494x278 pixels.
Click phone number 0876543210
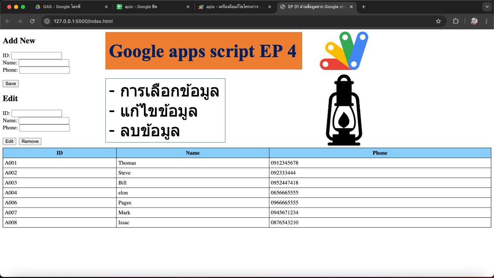(x=284, y=223)
